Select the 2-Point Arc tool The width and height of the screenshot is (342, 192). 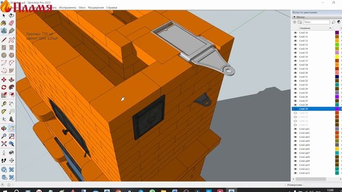tap(11, 63)
